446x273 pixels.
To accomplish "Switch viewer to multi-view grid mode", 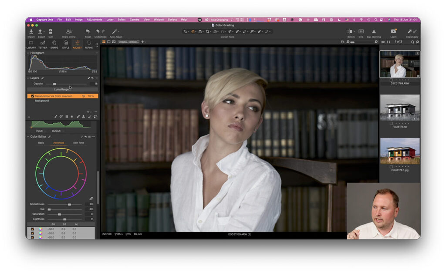I will (x=104, y=42).
